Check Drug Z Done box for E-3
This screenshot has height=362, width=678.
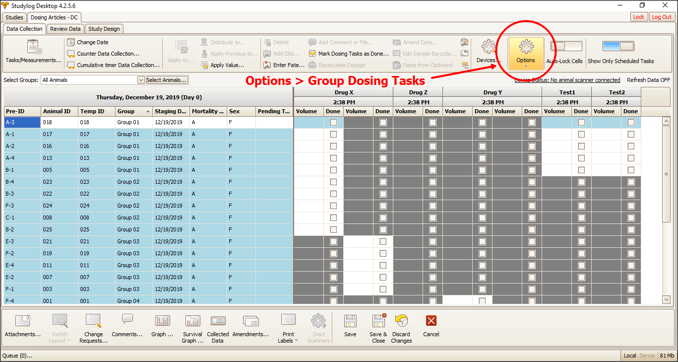[x=432, y=241]
